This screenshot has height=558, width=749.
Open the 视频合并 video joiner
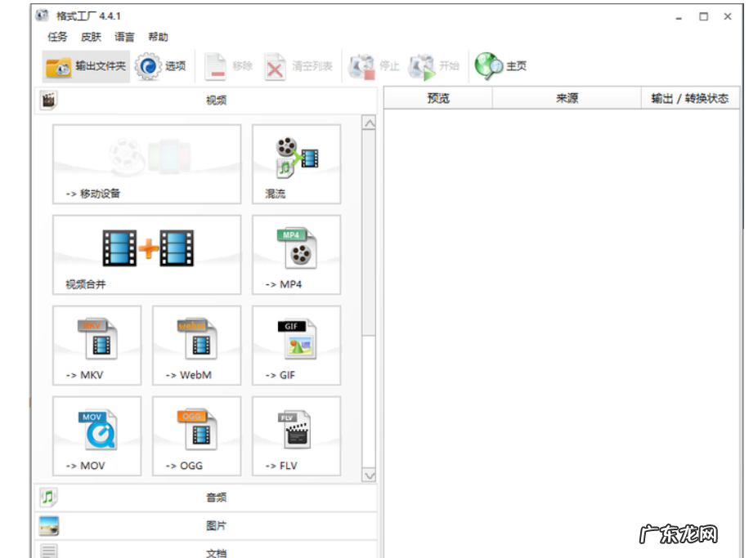(146, 254)
